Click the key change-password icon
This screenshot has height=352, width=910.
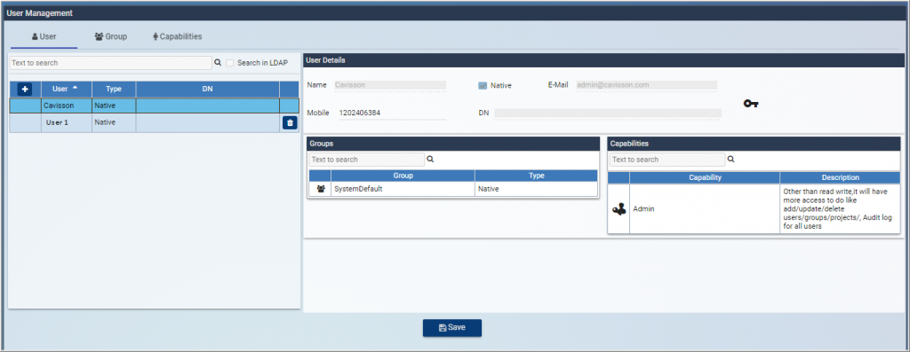tap(752, 104)
